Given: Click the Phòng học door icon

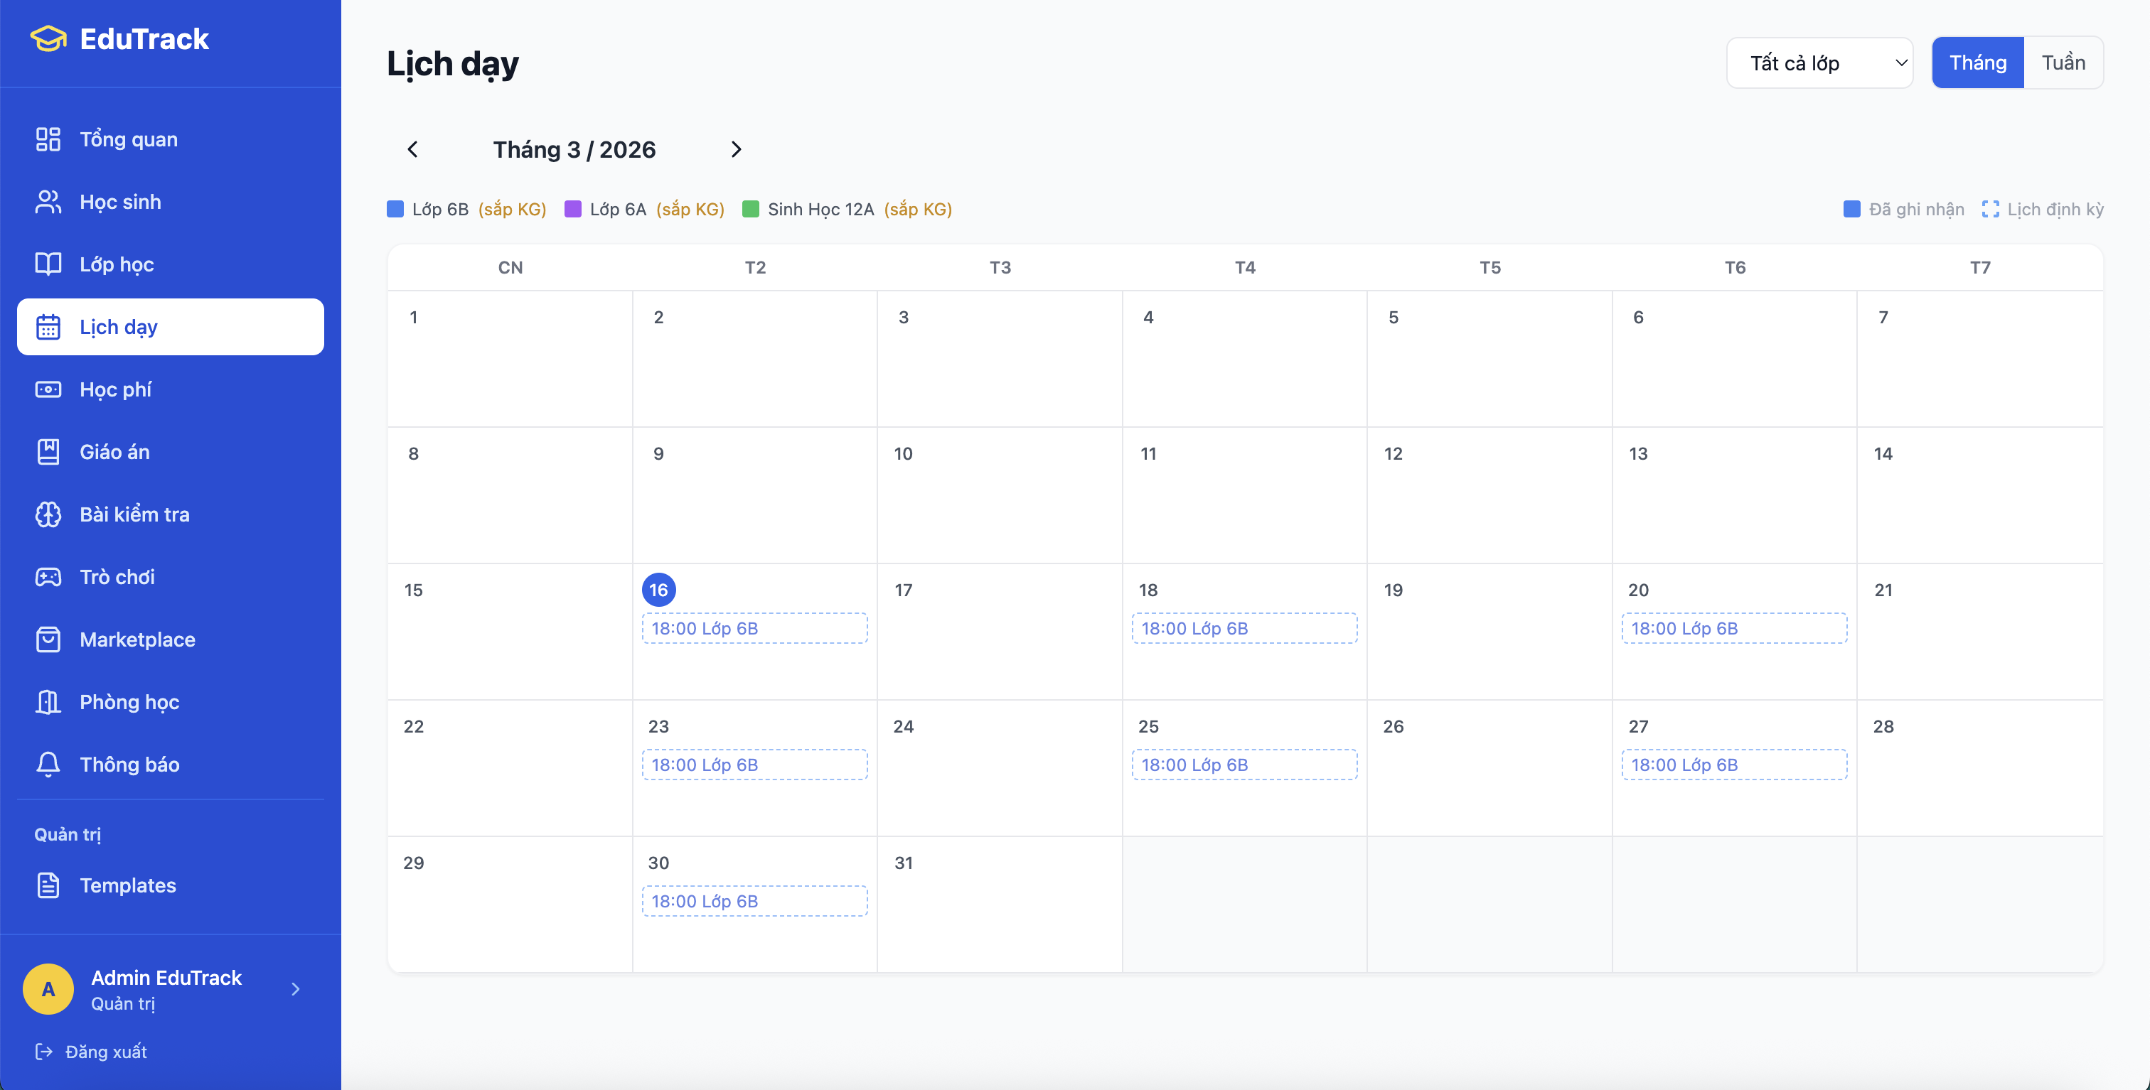Looking at the screenshot, I should point(48,702).
